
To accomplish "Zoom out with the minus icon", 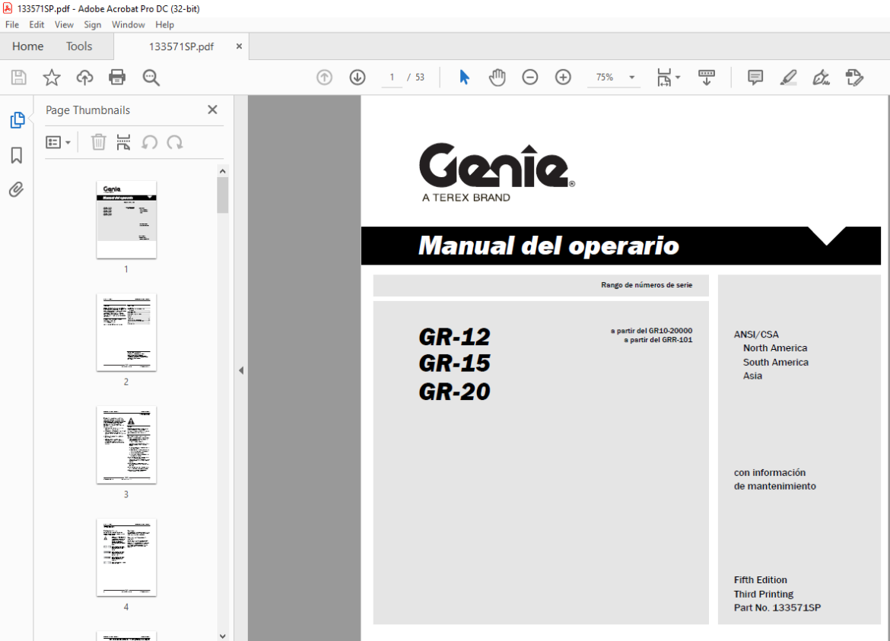I will coord(529,77).
